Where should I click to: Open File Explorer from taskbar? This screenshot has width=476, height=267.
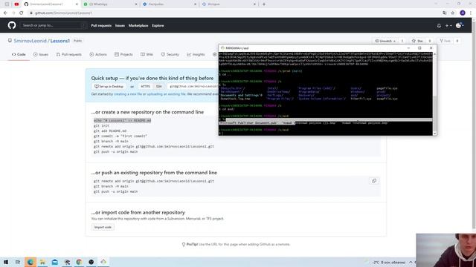point(42,262)
